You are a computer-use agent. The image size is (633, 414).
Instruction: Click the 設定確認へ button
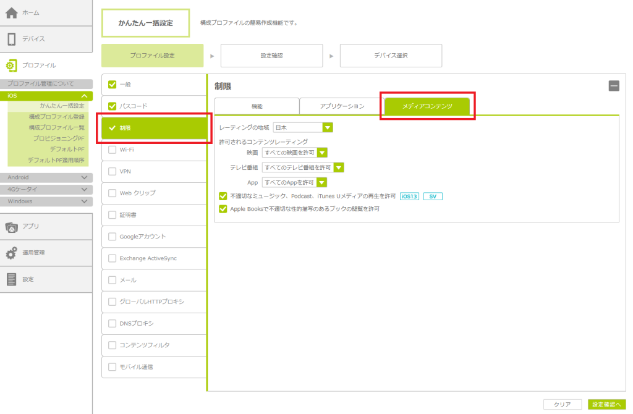605,404
